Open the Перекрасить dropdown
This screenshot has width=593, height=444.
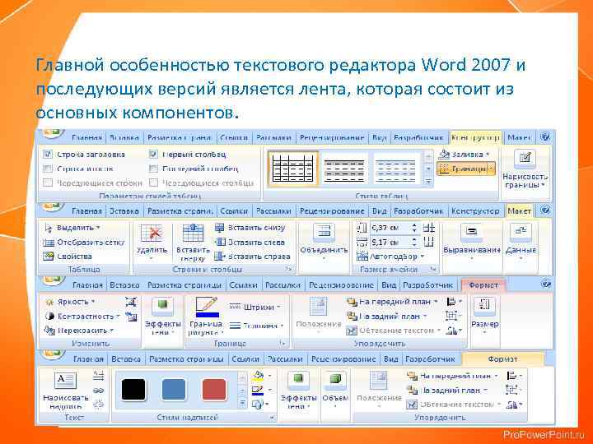pos(79,331)
